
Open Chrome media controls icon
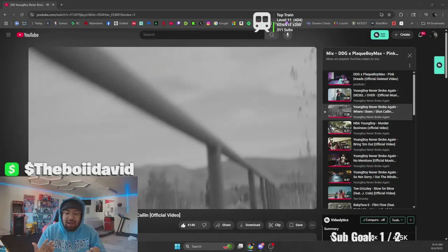tap(426, 15)
